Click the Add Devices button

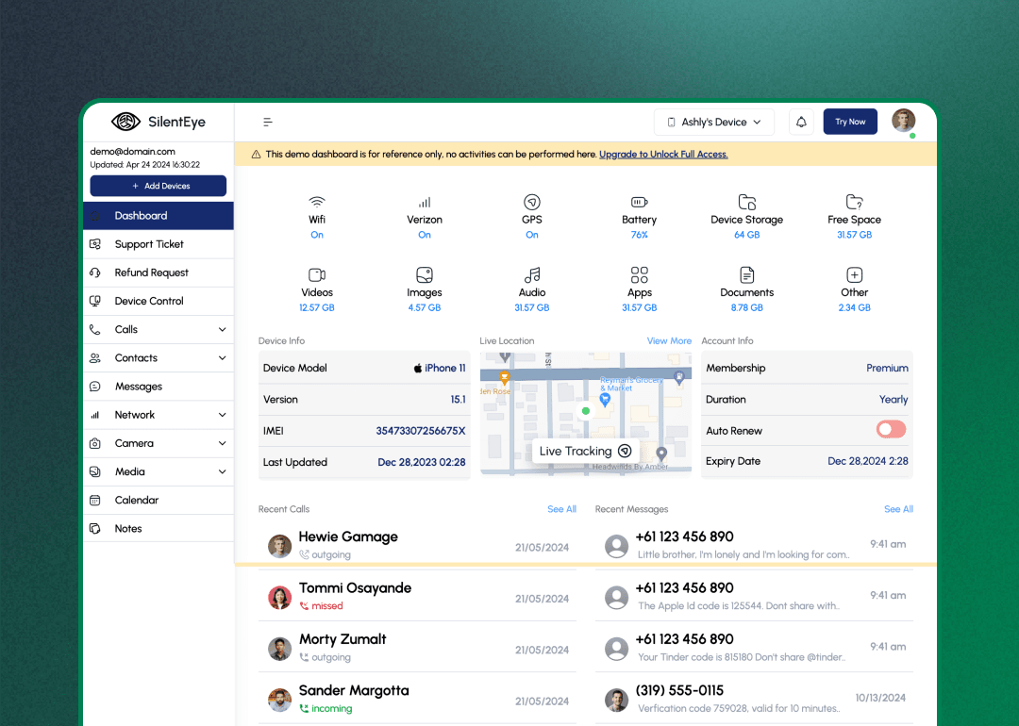tap(159, 186)
